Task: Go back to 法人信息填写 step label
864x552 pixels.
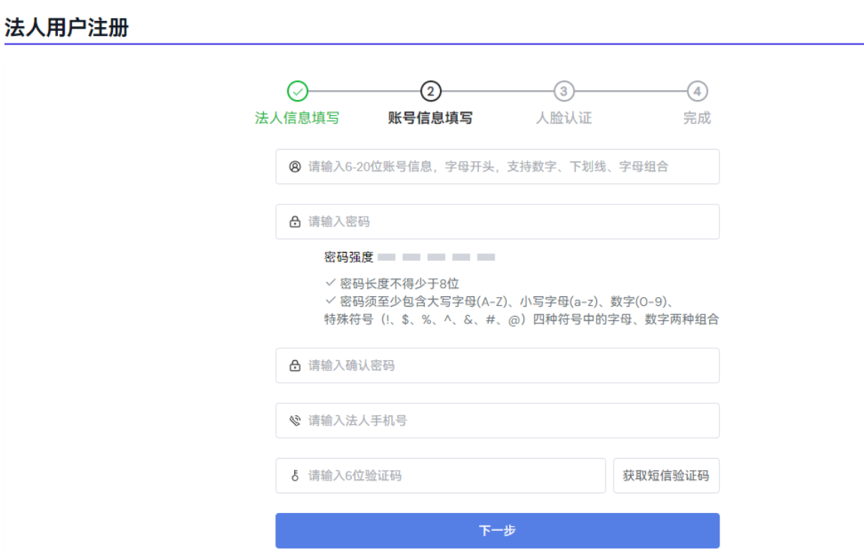Action: [297, 118]
